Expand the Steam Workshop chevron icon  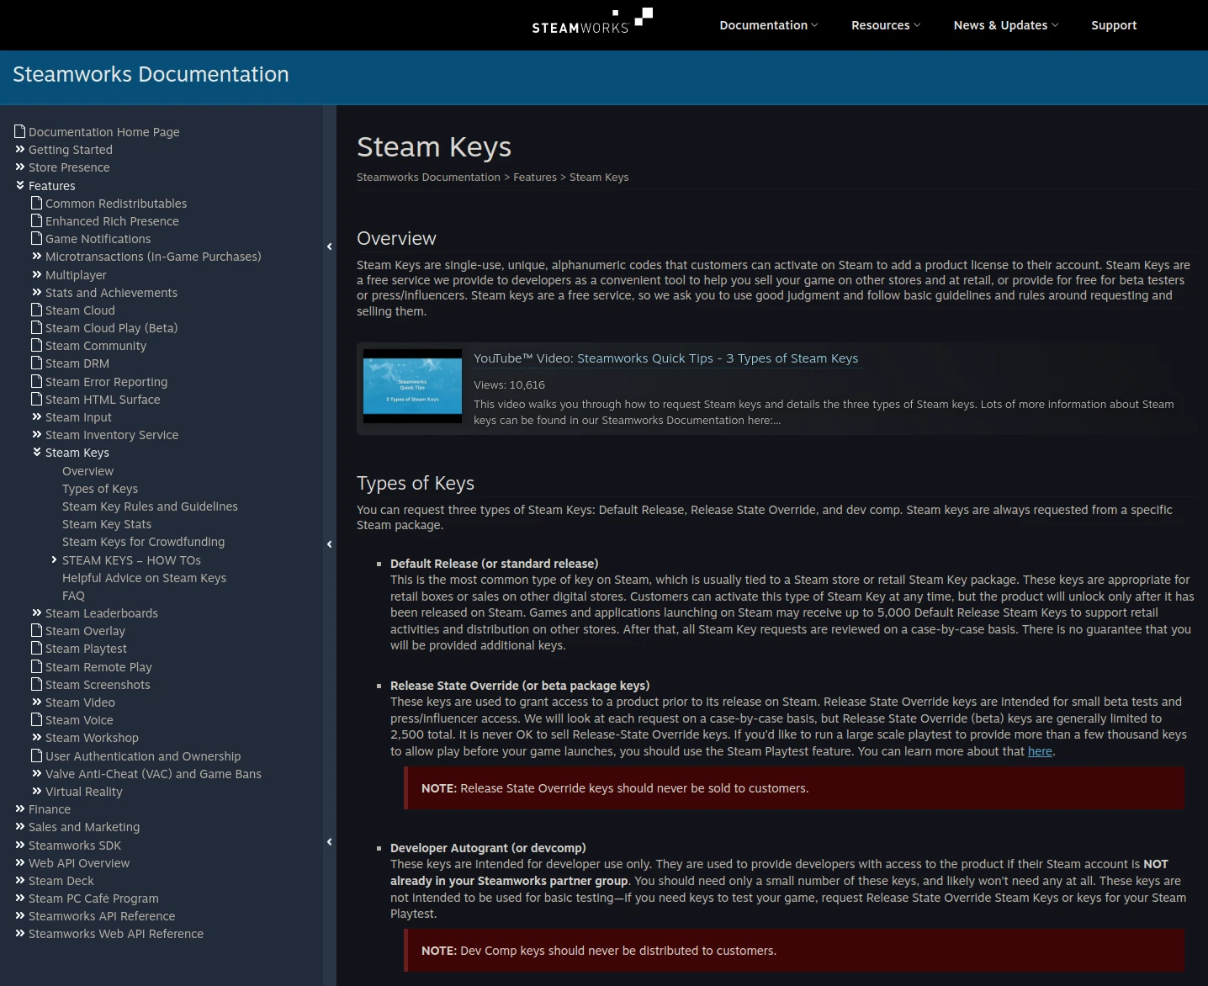[37, 737]
